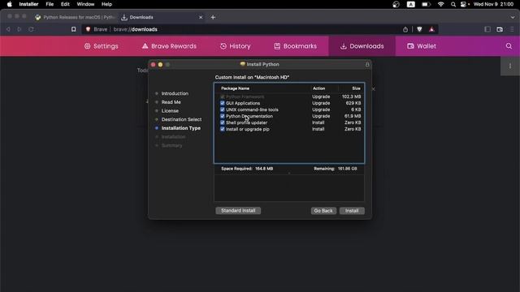Open the Edit menu
This screenshot has width=520, height=292.
click(x=65, y=4)
